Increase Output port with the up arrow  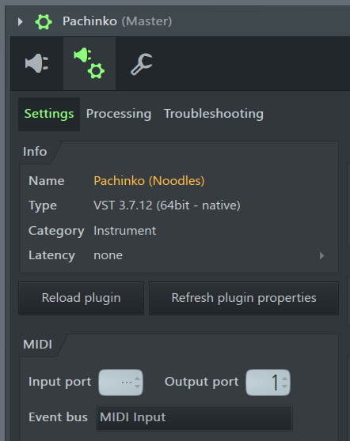pos(284,379)
